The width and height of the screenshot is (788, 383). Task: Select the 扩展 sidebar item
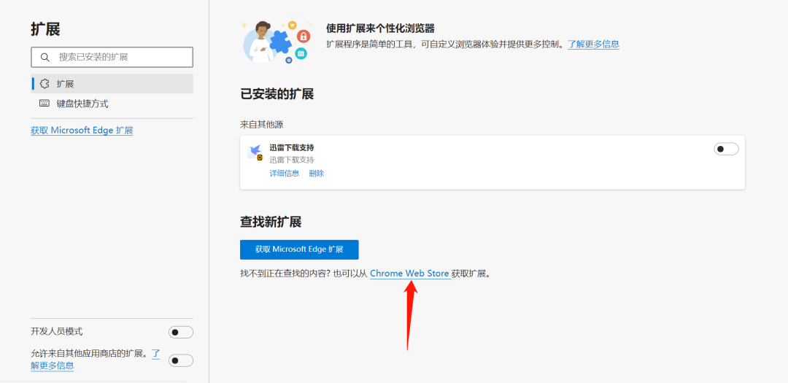click(x=112, y=83)
